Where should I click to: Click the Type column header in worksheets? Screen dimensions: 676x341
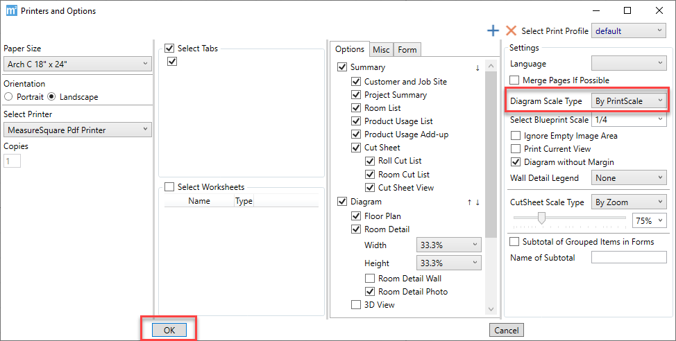[x=244, y=200]
